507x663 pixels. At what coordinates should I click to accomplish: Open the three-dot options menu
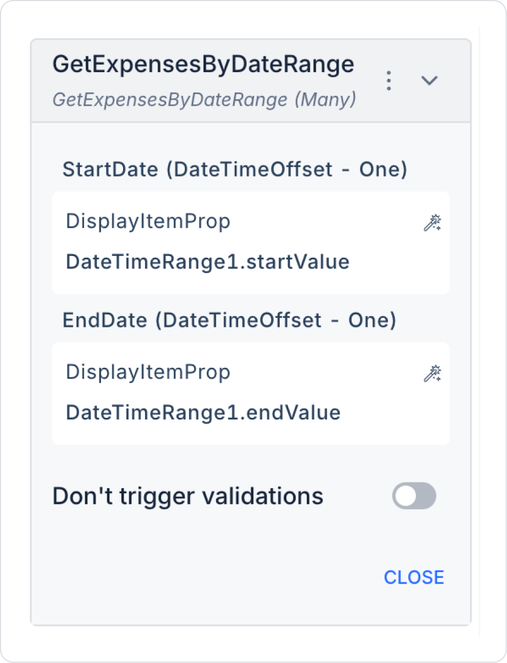click(388, 81)
